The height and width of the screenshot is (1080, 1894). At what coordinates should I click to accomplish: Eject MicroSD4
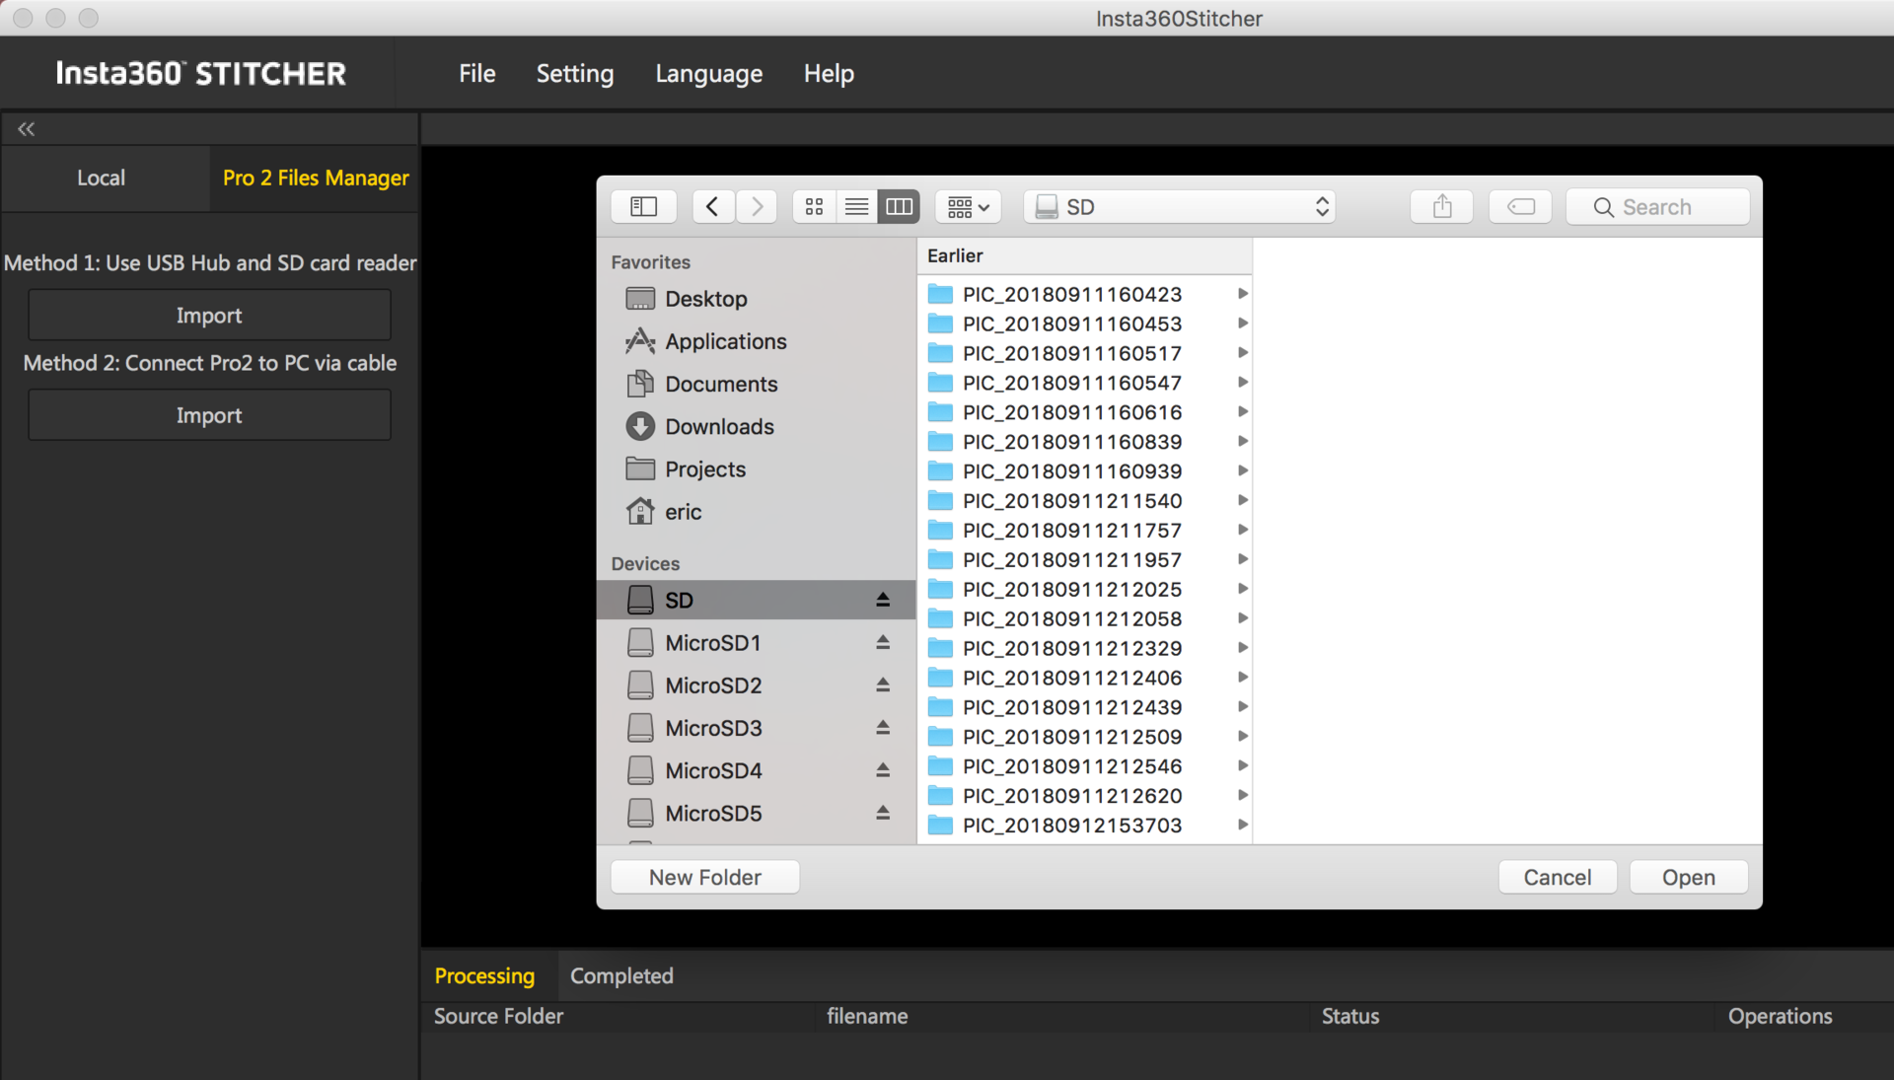pyautogui.click(x=883, y=769)
